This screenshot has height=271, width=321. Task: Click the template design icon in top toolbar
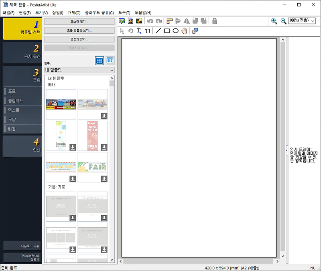tap(122, 21)
